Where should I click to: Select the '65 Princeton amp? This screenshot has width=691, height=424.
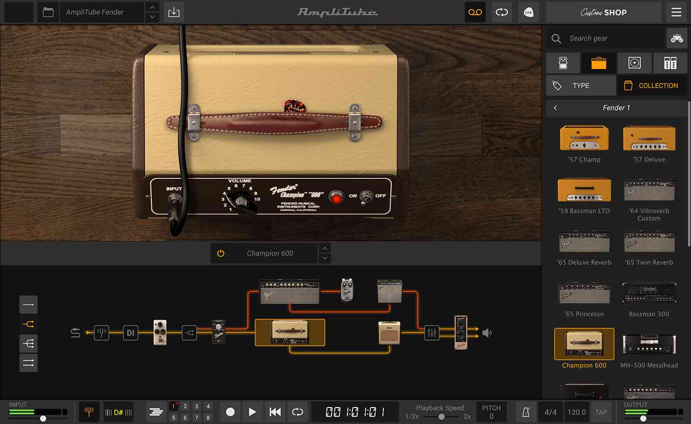click(x=584, y=299)
